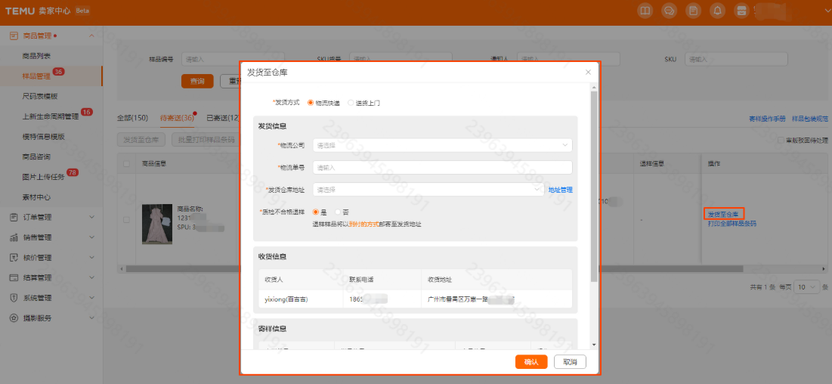Collapse the 商品管理 menu chevron
This screenshot has height=384, width=832.
pos(91,36)
